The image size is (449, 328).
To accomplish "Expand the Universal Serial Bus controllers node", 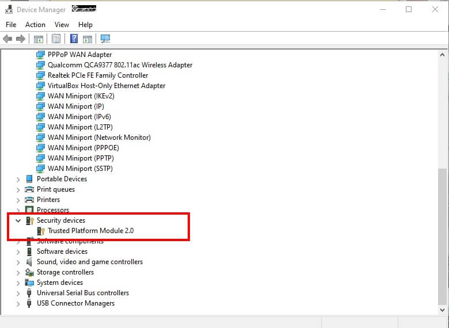I will click(x=18, y=293).
